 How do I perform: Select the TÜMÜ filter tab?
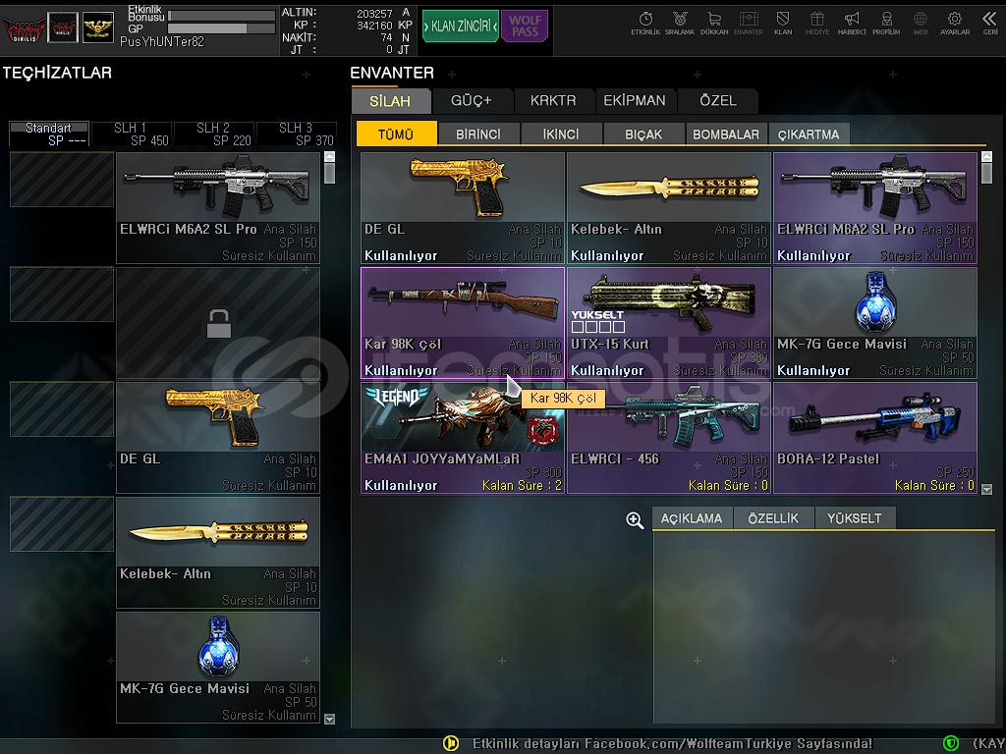click(396, 134)
